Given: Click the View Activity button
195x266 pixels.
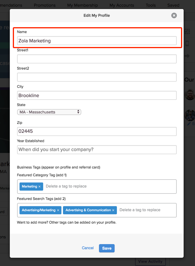Looking at the screenshot, I should click(x=150, y=261).
